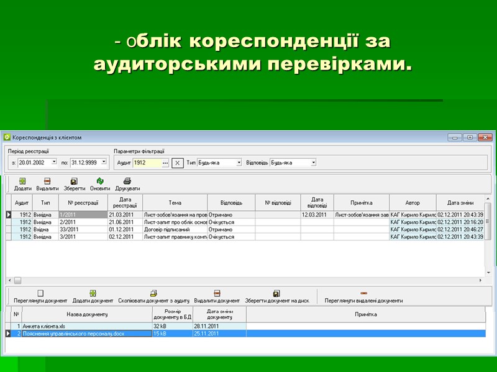Image resolution: width=497 pixels, height=372 pixels.
Task: Click the Кореспонденція з клієнтом window icon
Action: (x=7, y=138)
